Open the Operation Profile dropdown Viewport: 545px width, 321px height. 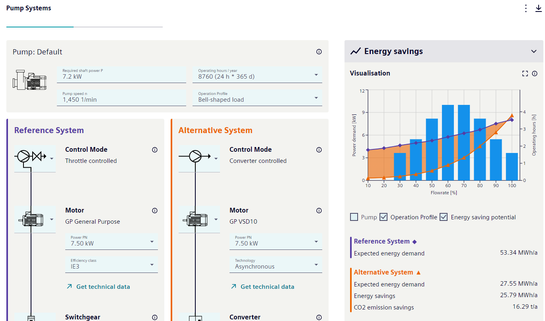[257, 98]
